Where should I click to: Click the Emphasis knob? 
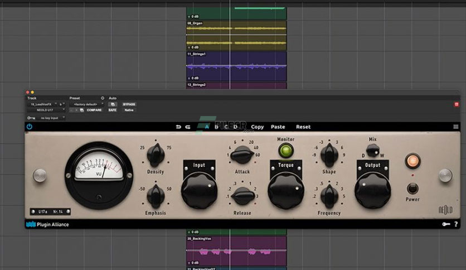156,196
